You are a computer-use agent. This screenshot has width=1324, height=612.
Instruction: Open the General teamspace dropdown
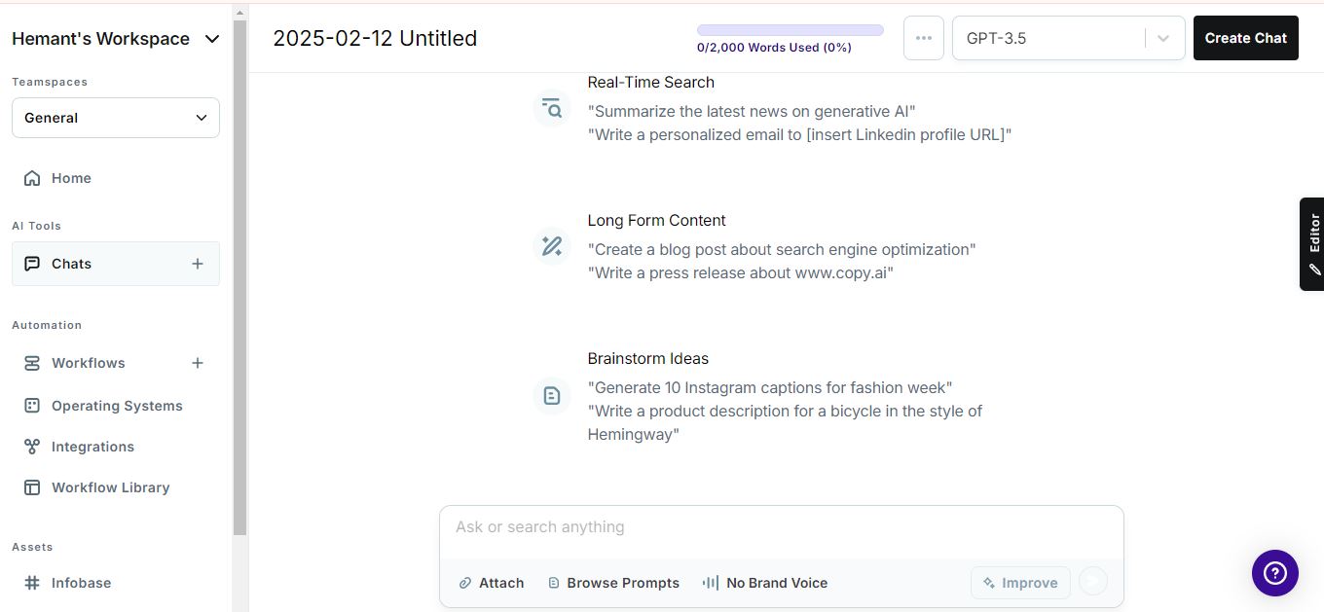(116, 118)
